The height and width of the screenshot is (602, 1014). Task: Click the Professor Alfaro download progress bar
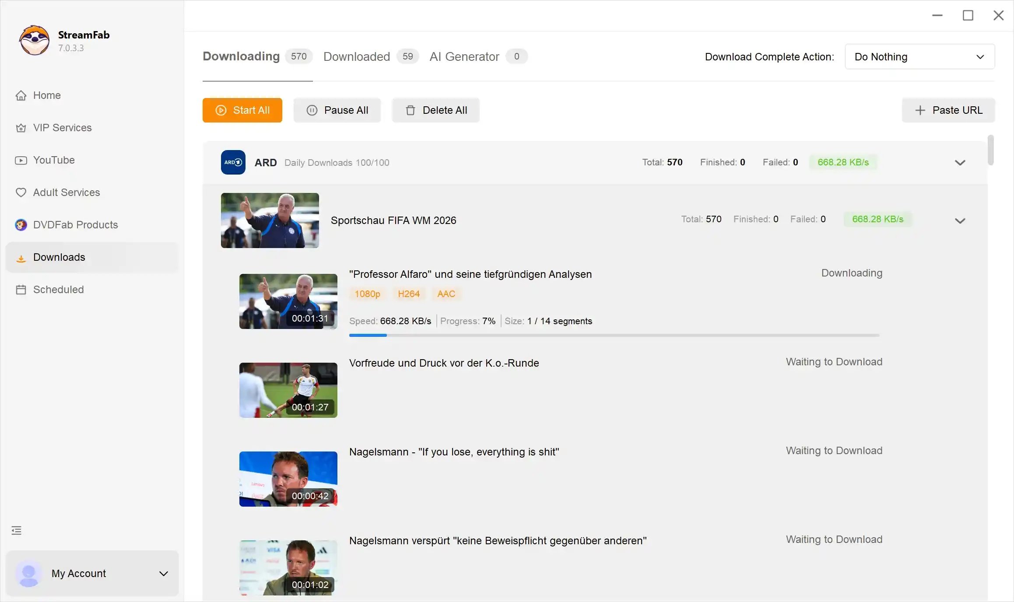click(x=614, y=335)
